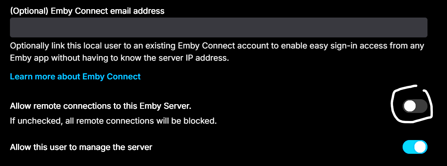Click the word '(Optional)' in the field label
447x166 pixels.
coord(30,11)
